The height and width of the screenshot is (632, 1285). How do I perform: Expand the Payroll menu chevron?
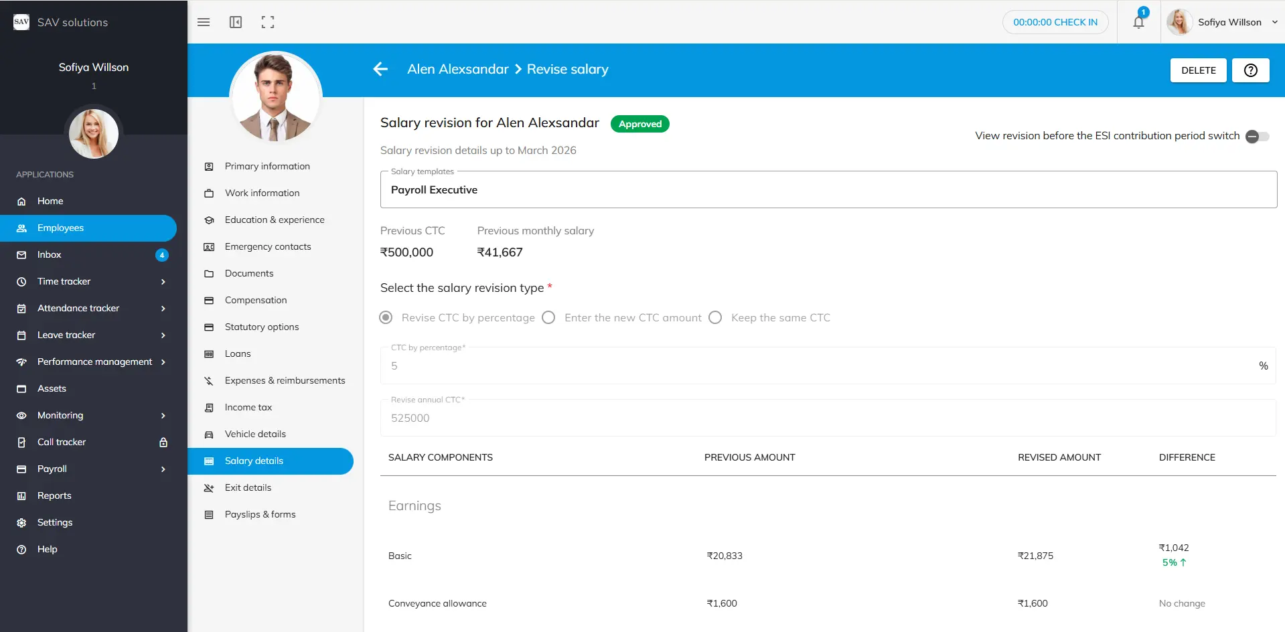(163, 469)
